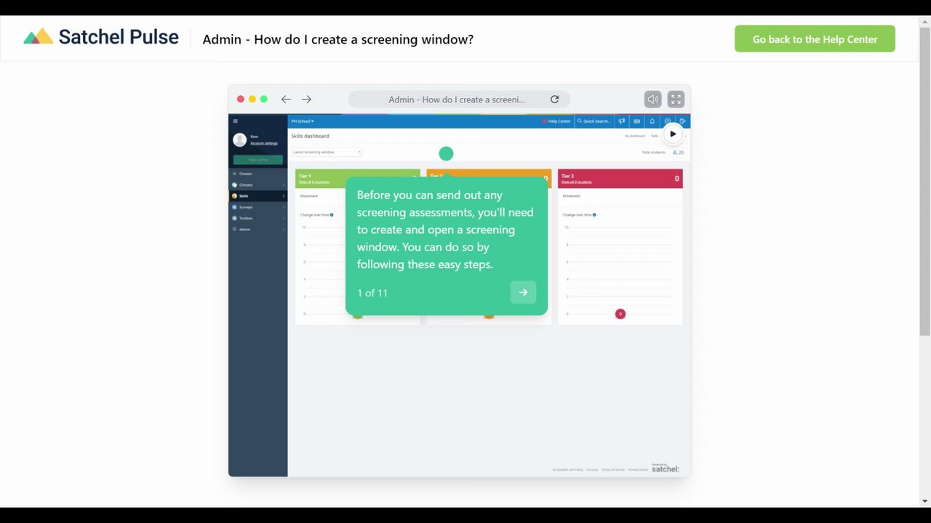This screenshot has width=931, height=523.
Task: Click the Satchel Pulse logo
Action: (x=101, y=37)
